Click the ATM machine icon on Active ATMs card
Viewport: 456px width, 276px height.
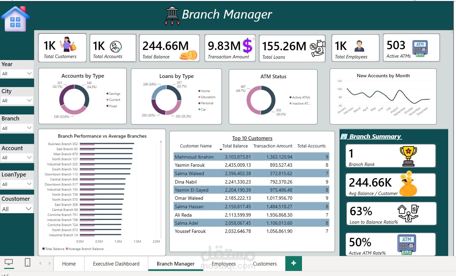tap(420, 48)
